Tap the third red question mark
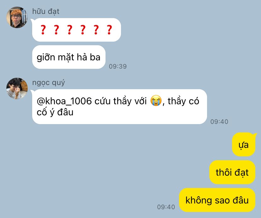Image resolution: width=261 pixels, height=218 pixels. point(70,30)
